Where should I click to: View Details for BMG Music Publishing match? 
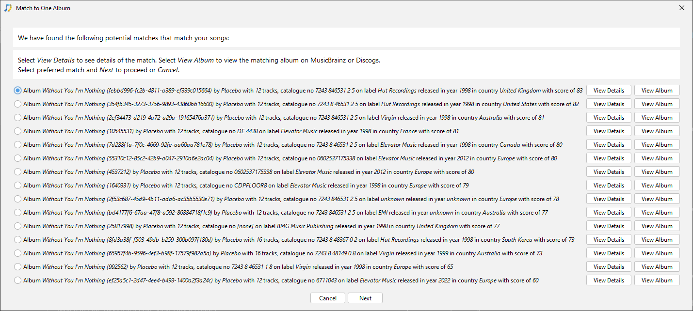(x=609, y=226)
